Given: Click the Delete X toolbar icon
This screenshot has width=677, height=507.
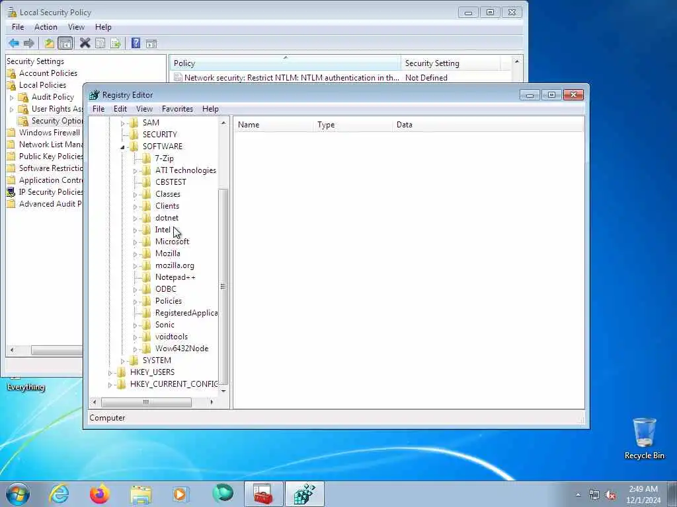Looking at the screenshot, I should (85, 43).
